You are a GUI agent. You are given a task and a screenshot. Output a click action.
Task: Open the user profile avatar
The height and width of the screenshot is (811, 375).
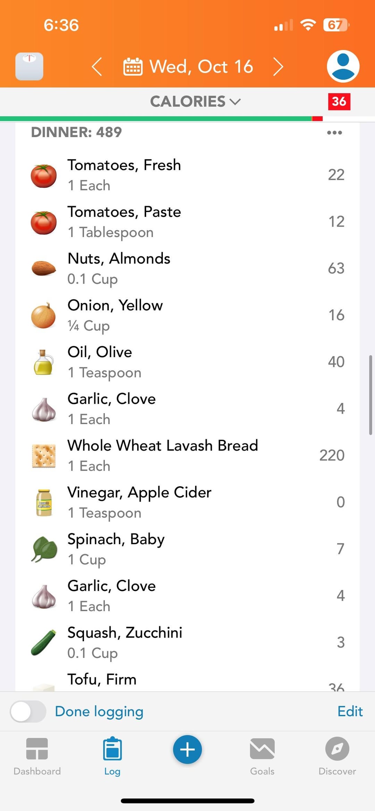tap(343, 66)
